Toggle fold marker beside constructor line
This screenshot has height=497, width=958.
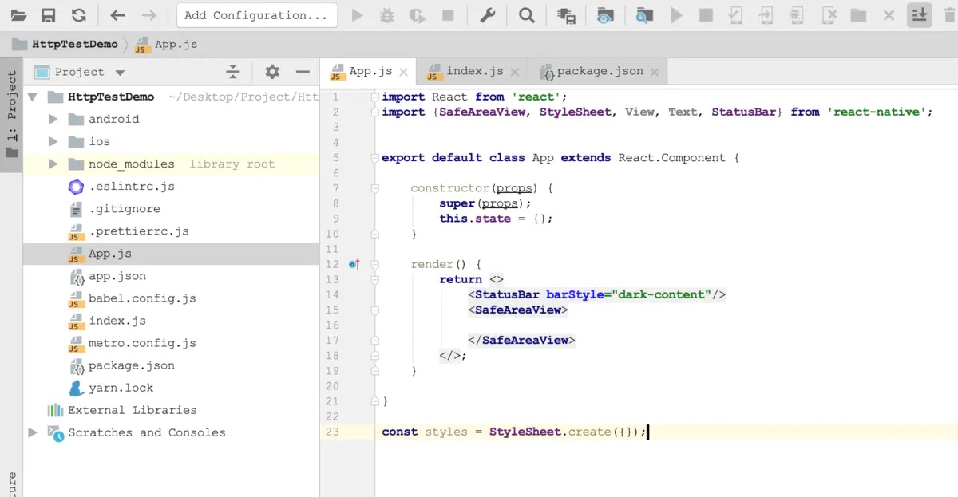tap(374, 188)
